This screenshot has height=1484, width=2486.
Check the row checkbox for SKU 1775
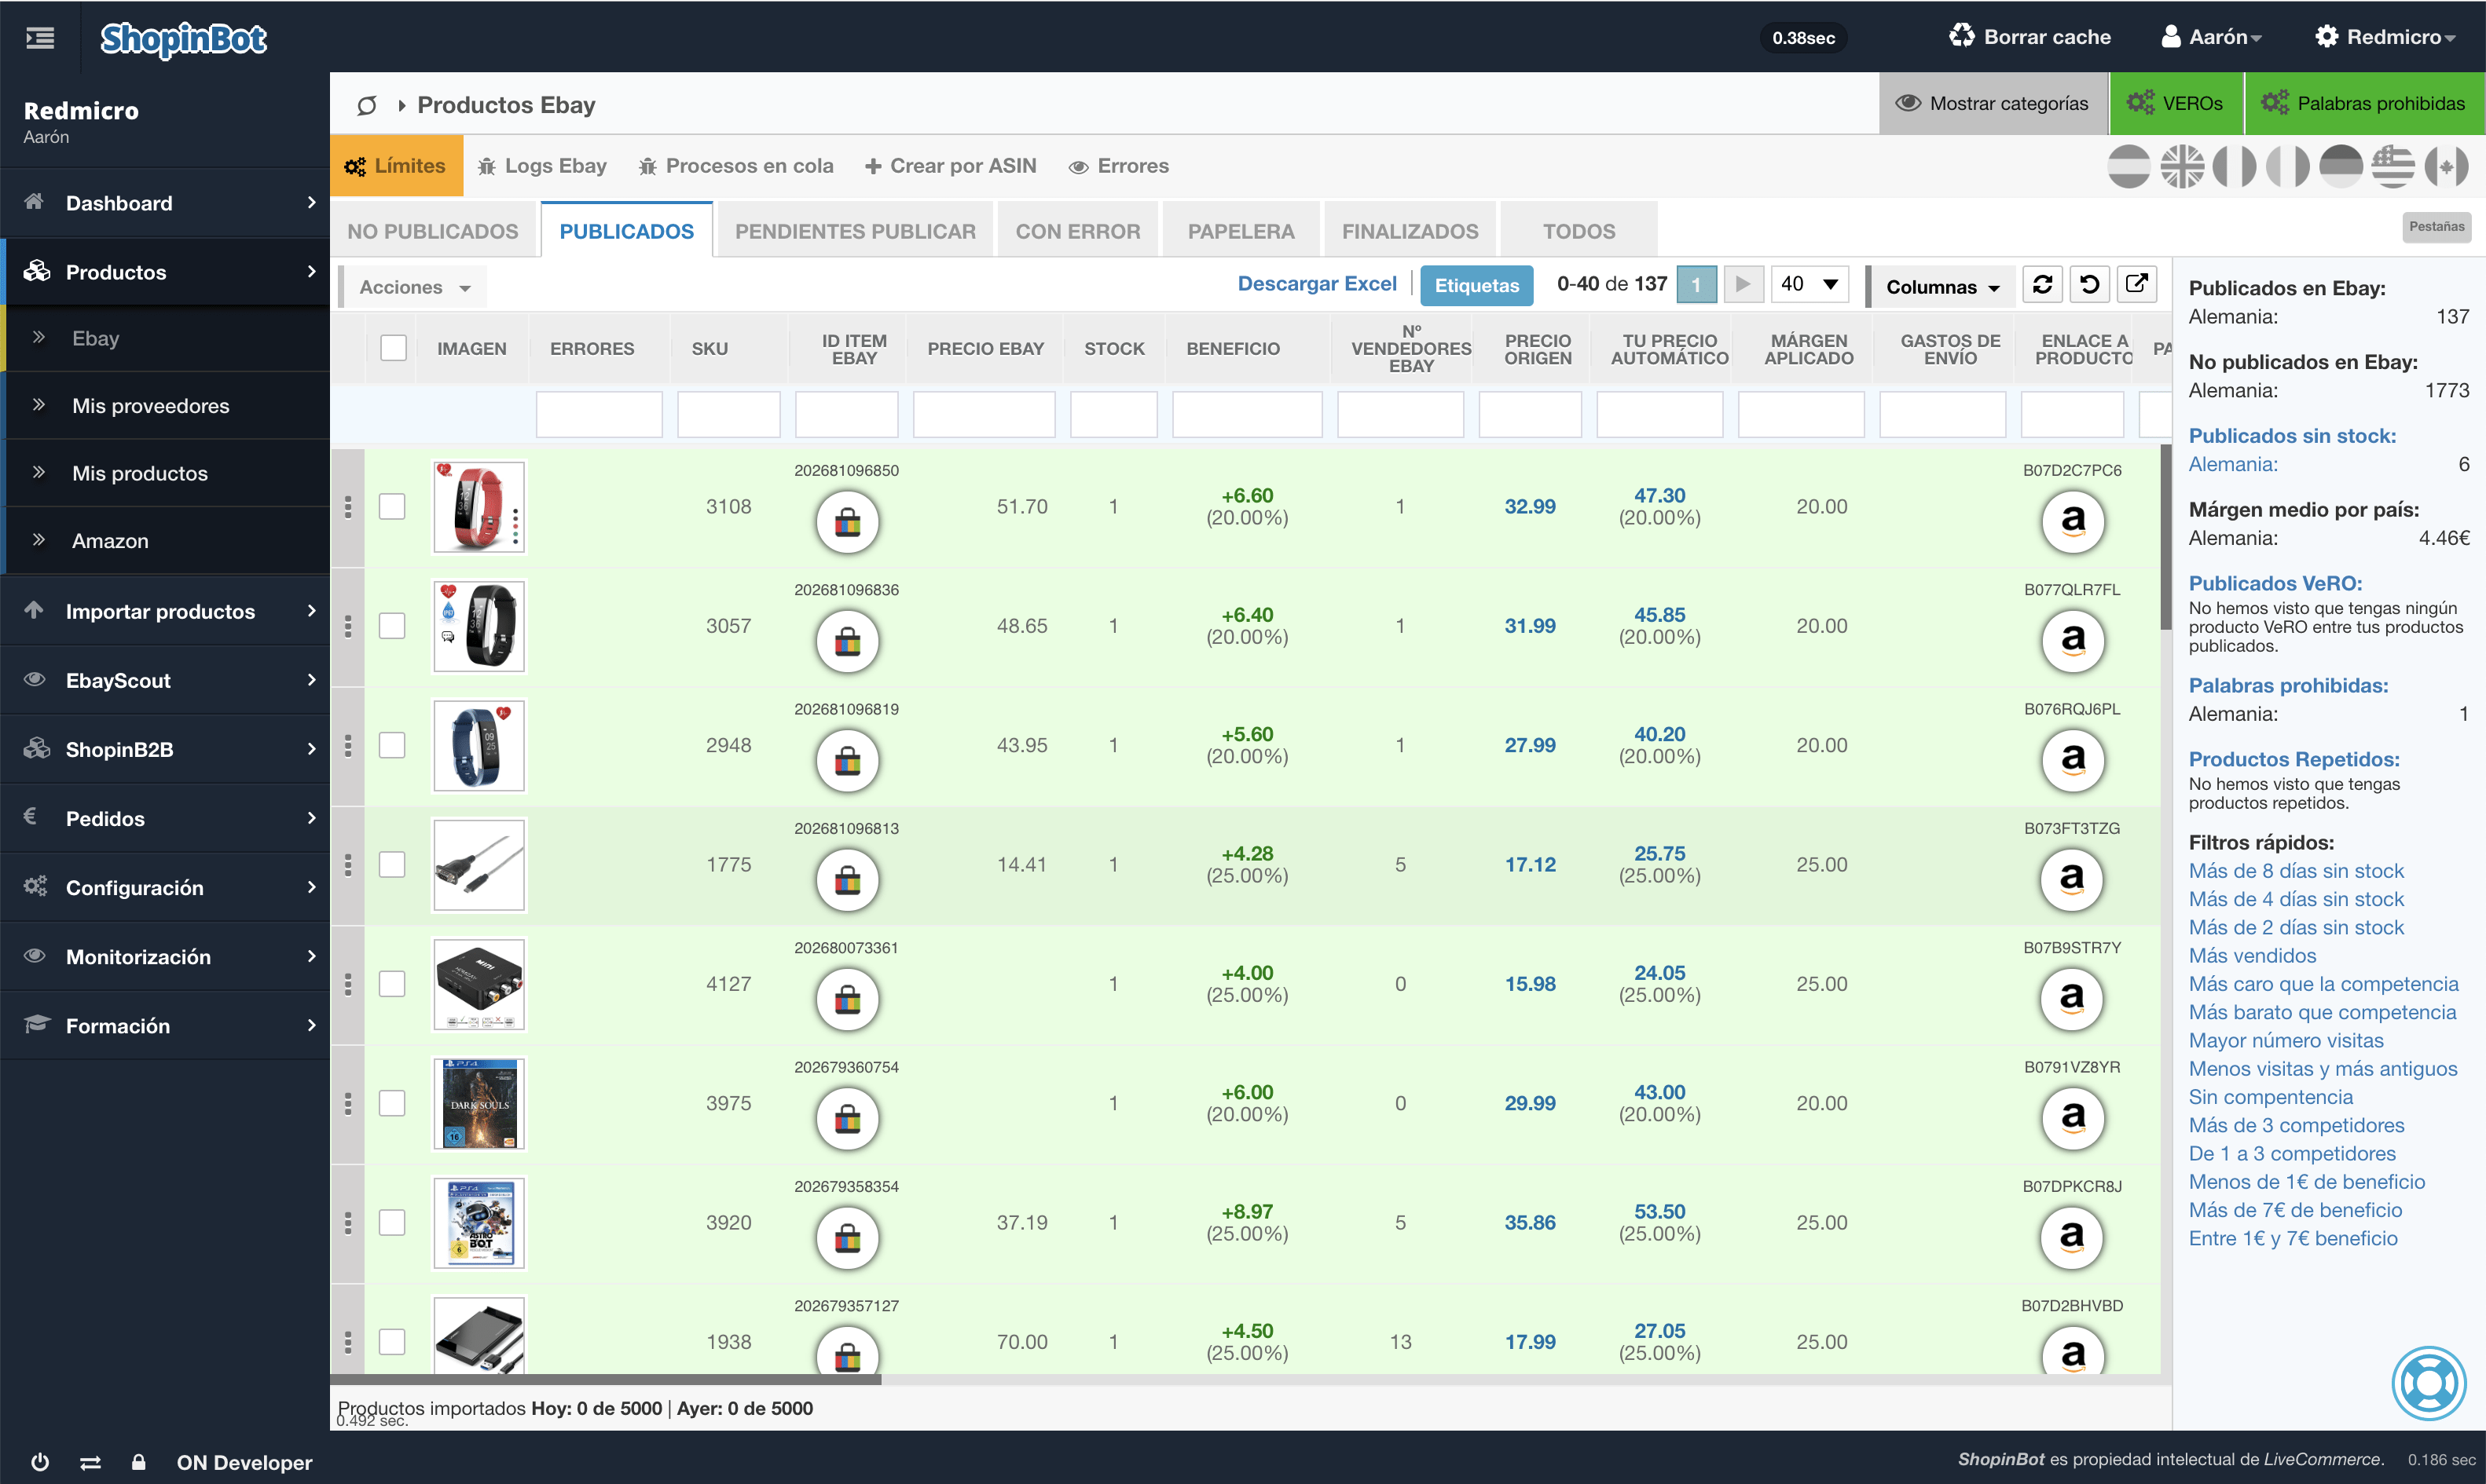point(392,865)
